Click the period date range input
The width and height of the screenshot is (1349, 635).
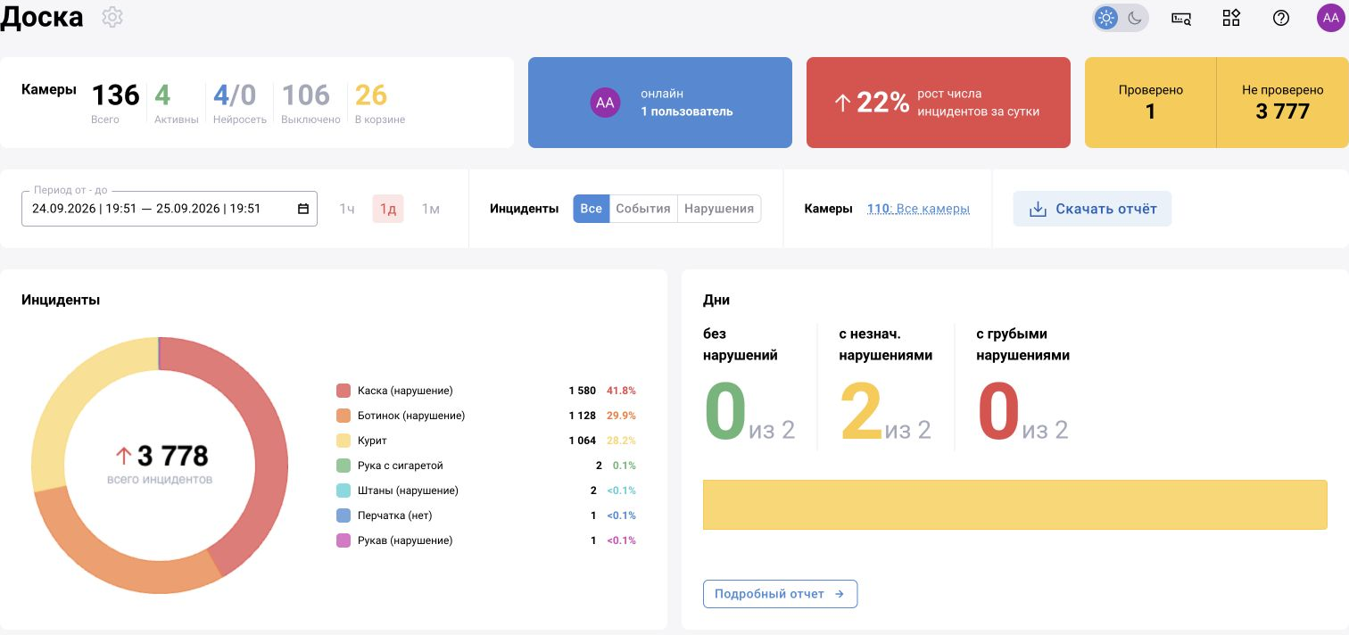(x=170, y=209)
